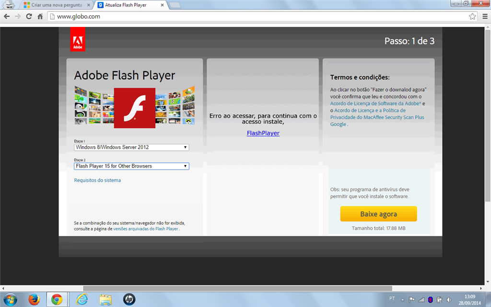Viewport: 491px width, 307px height.
Task: Click the Bluetooth tray icon
Action: [x=430, y=300]
